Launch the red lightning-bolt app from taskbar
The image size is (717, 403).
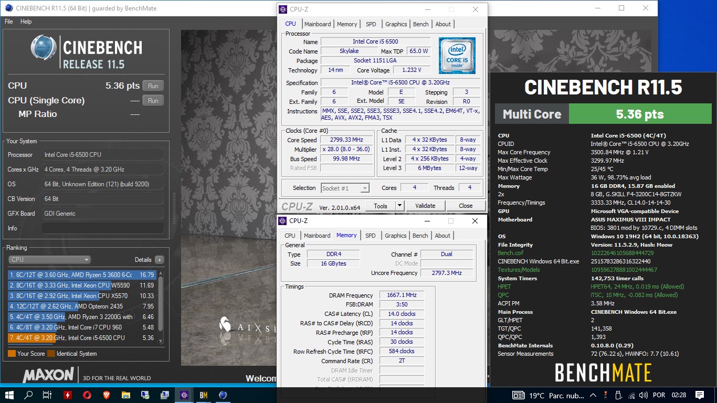pyautogui.click(x=67, y=395)
